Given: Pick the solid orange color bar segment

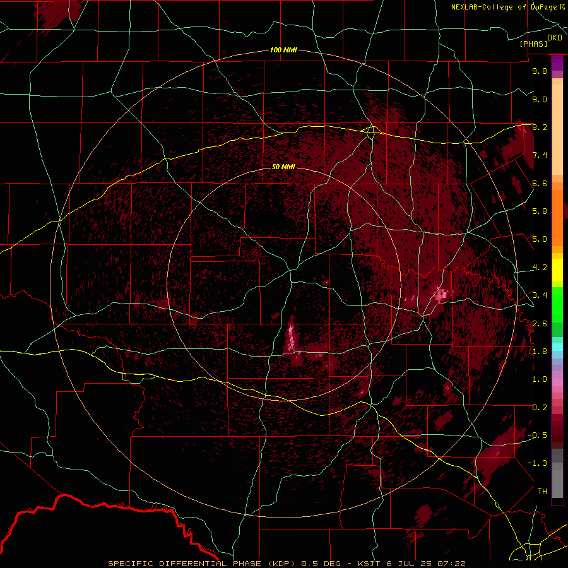Looking at the screenshot, I should pos(557,217).
